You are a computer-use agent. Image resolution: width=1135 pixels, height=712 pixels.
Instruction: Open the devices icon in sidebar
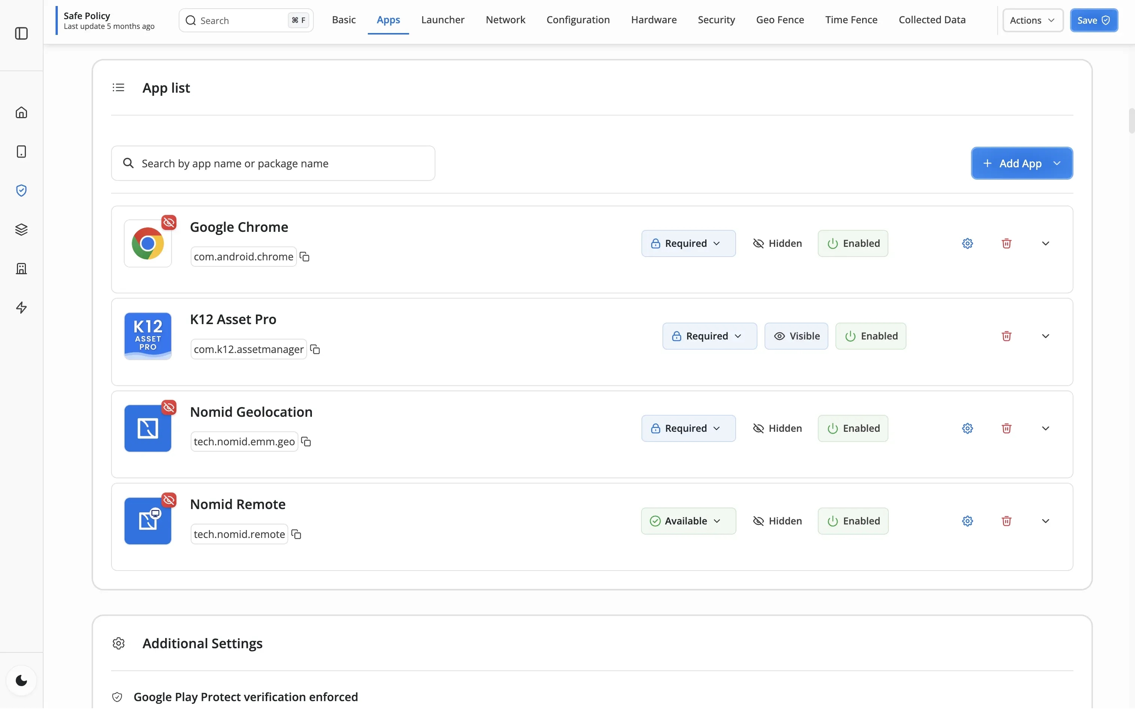[21, 152]
